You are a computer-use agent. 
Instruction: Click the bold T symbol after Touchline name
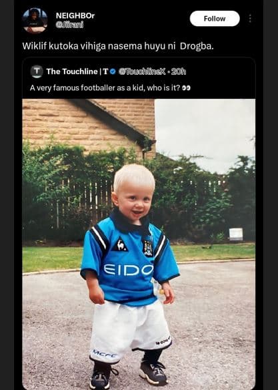(x=105, y=71)
